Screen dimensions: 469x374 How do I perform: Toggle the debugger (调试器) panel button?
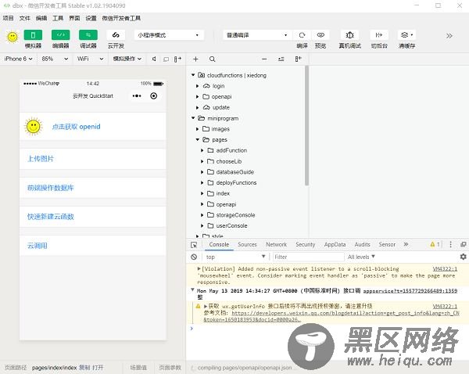[88, 35]
